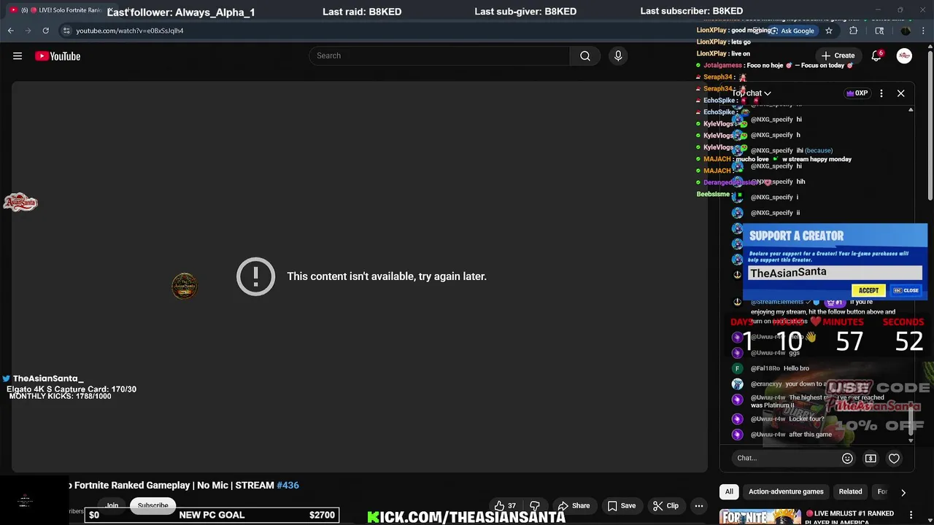The image size is (934, 525).
Task: Expand the Top chat dropdown
Action: point(752,93)
